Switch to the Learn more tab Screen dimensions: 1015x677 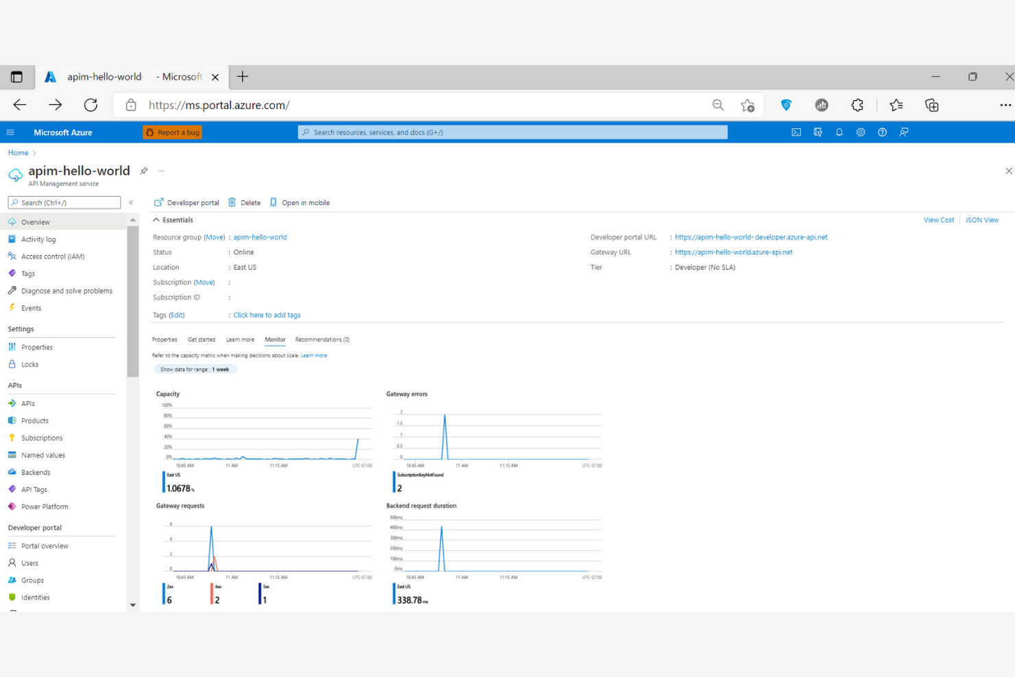240,340
